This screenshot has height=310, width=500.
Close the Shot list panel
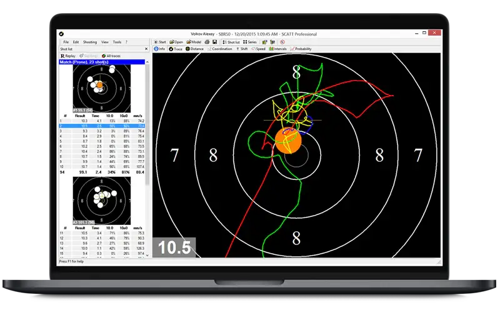[x=146, y=49]
